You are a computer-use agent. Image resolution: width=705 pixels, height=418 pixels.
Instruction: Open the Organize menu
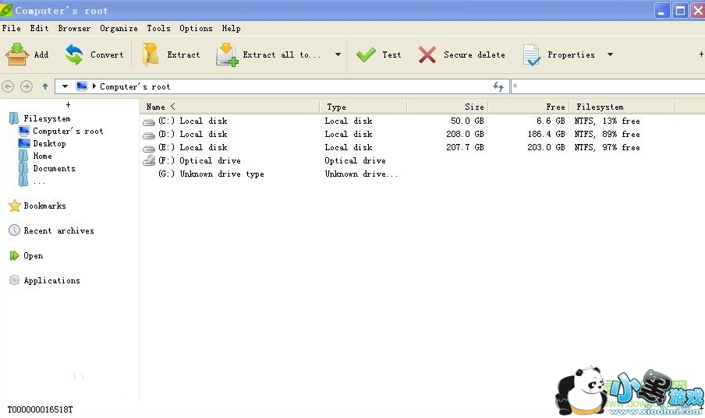[119, 28]
